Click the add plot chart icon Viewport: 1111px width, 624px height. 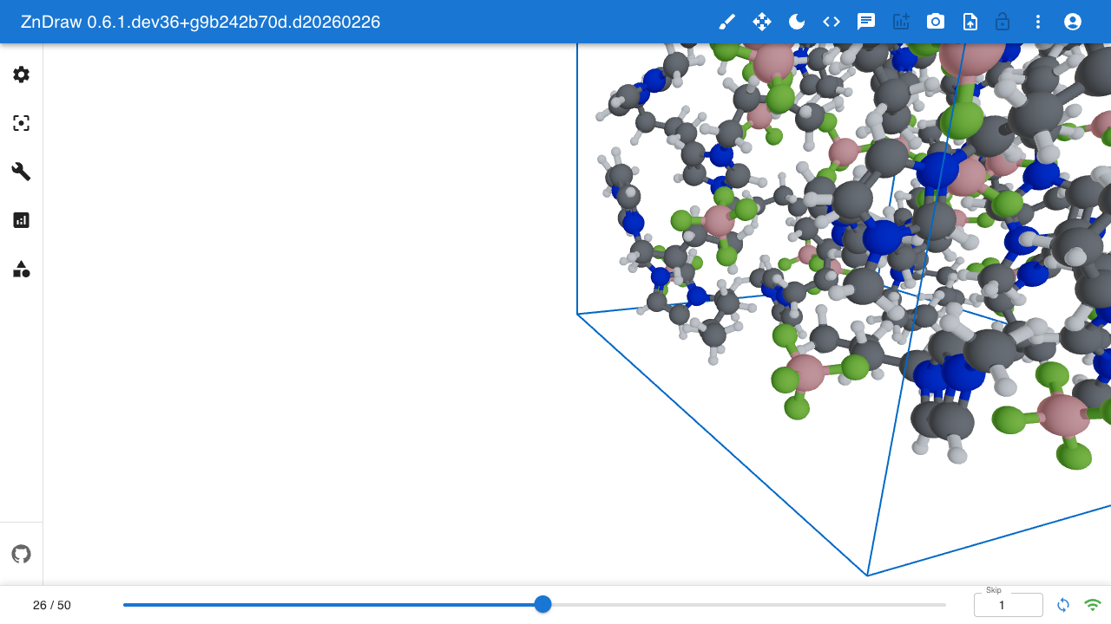coord(901,22)
